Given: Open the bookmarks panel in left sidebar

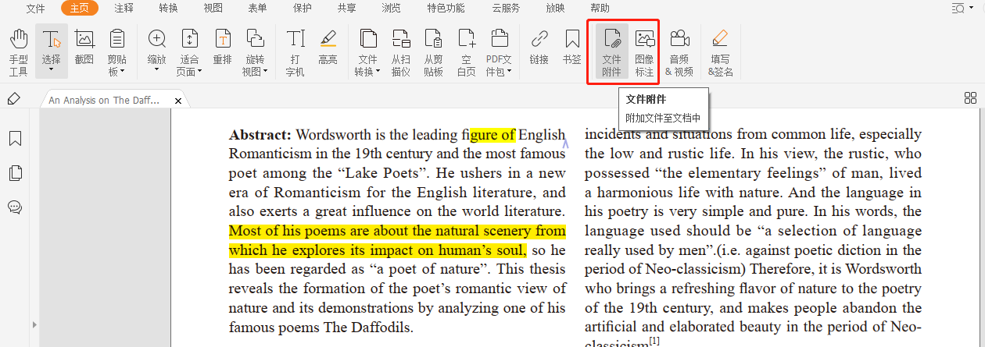Looking at the screenshot, I should [15, 139].
